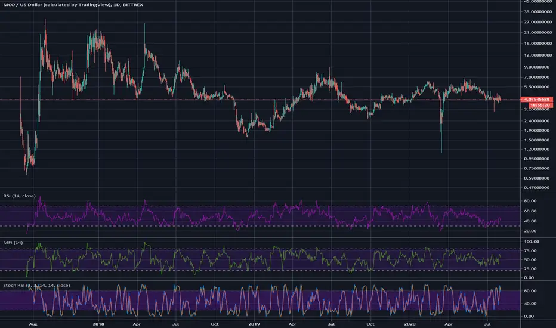Click the Aug label on time axis
The image size is (556, 328).
pos(33,324)
